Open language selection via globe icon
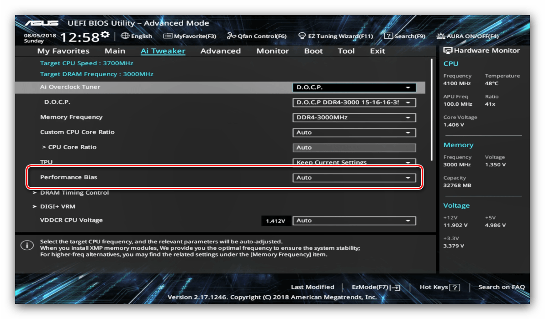545x319 pixels. [x=125, y=36]
